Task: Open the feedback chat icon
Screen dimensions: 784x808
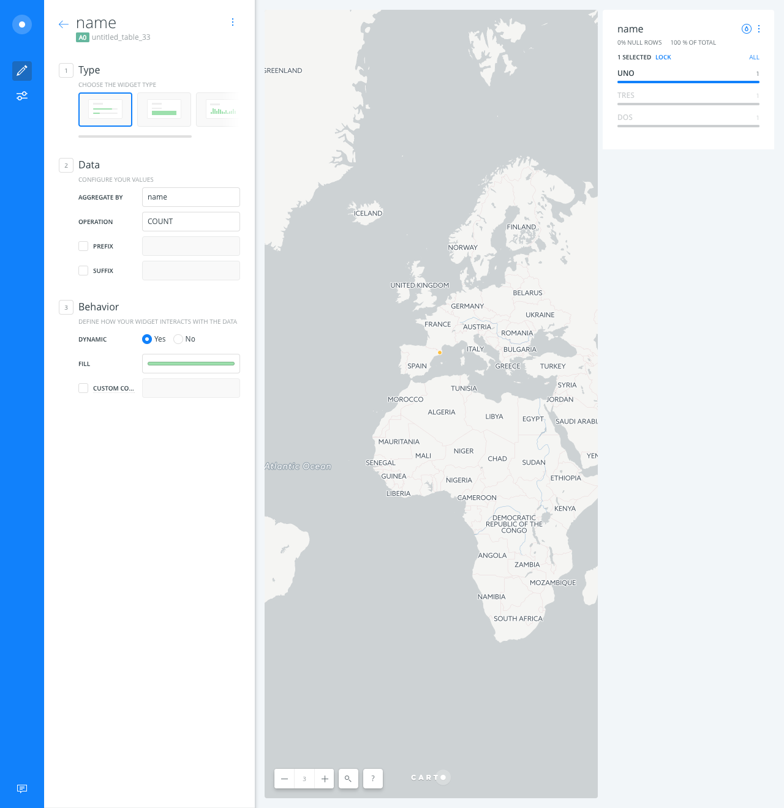Action: coord(22,788)
